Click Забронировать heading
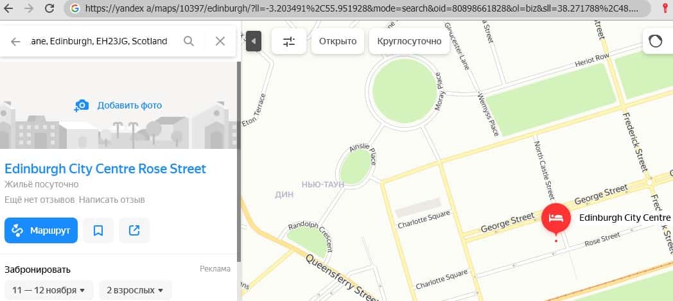Screen dimensions: 673x301 pos(37,270)
